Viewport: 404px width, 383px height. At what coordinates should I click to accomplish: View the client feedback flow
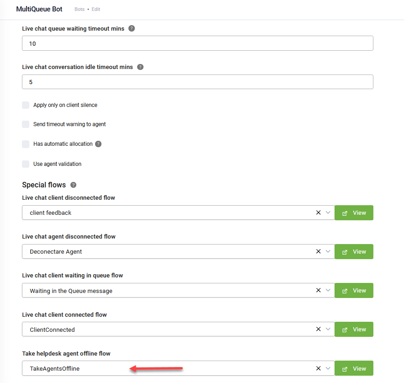(x=354, y=213)
